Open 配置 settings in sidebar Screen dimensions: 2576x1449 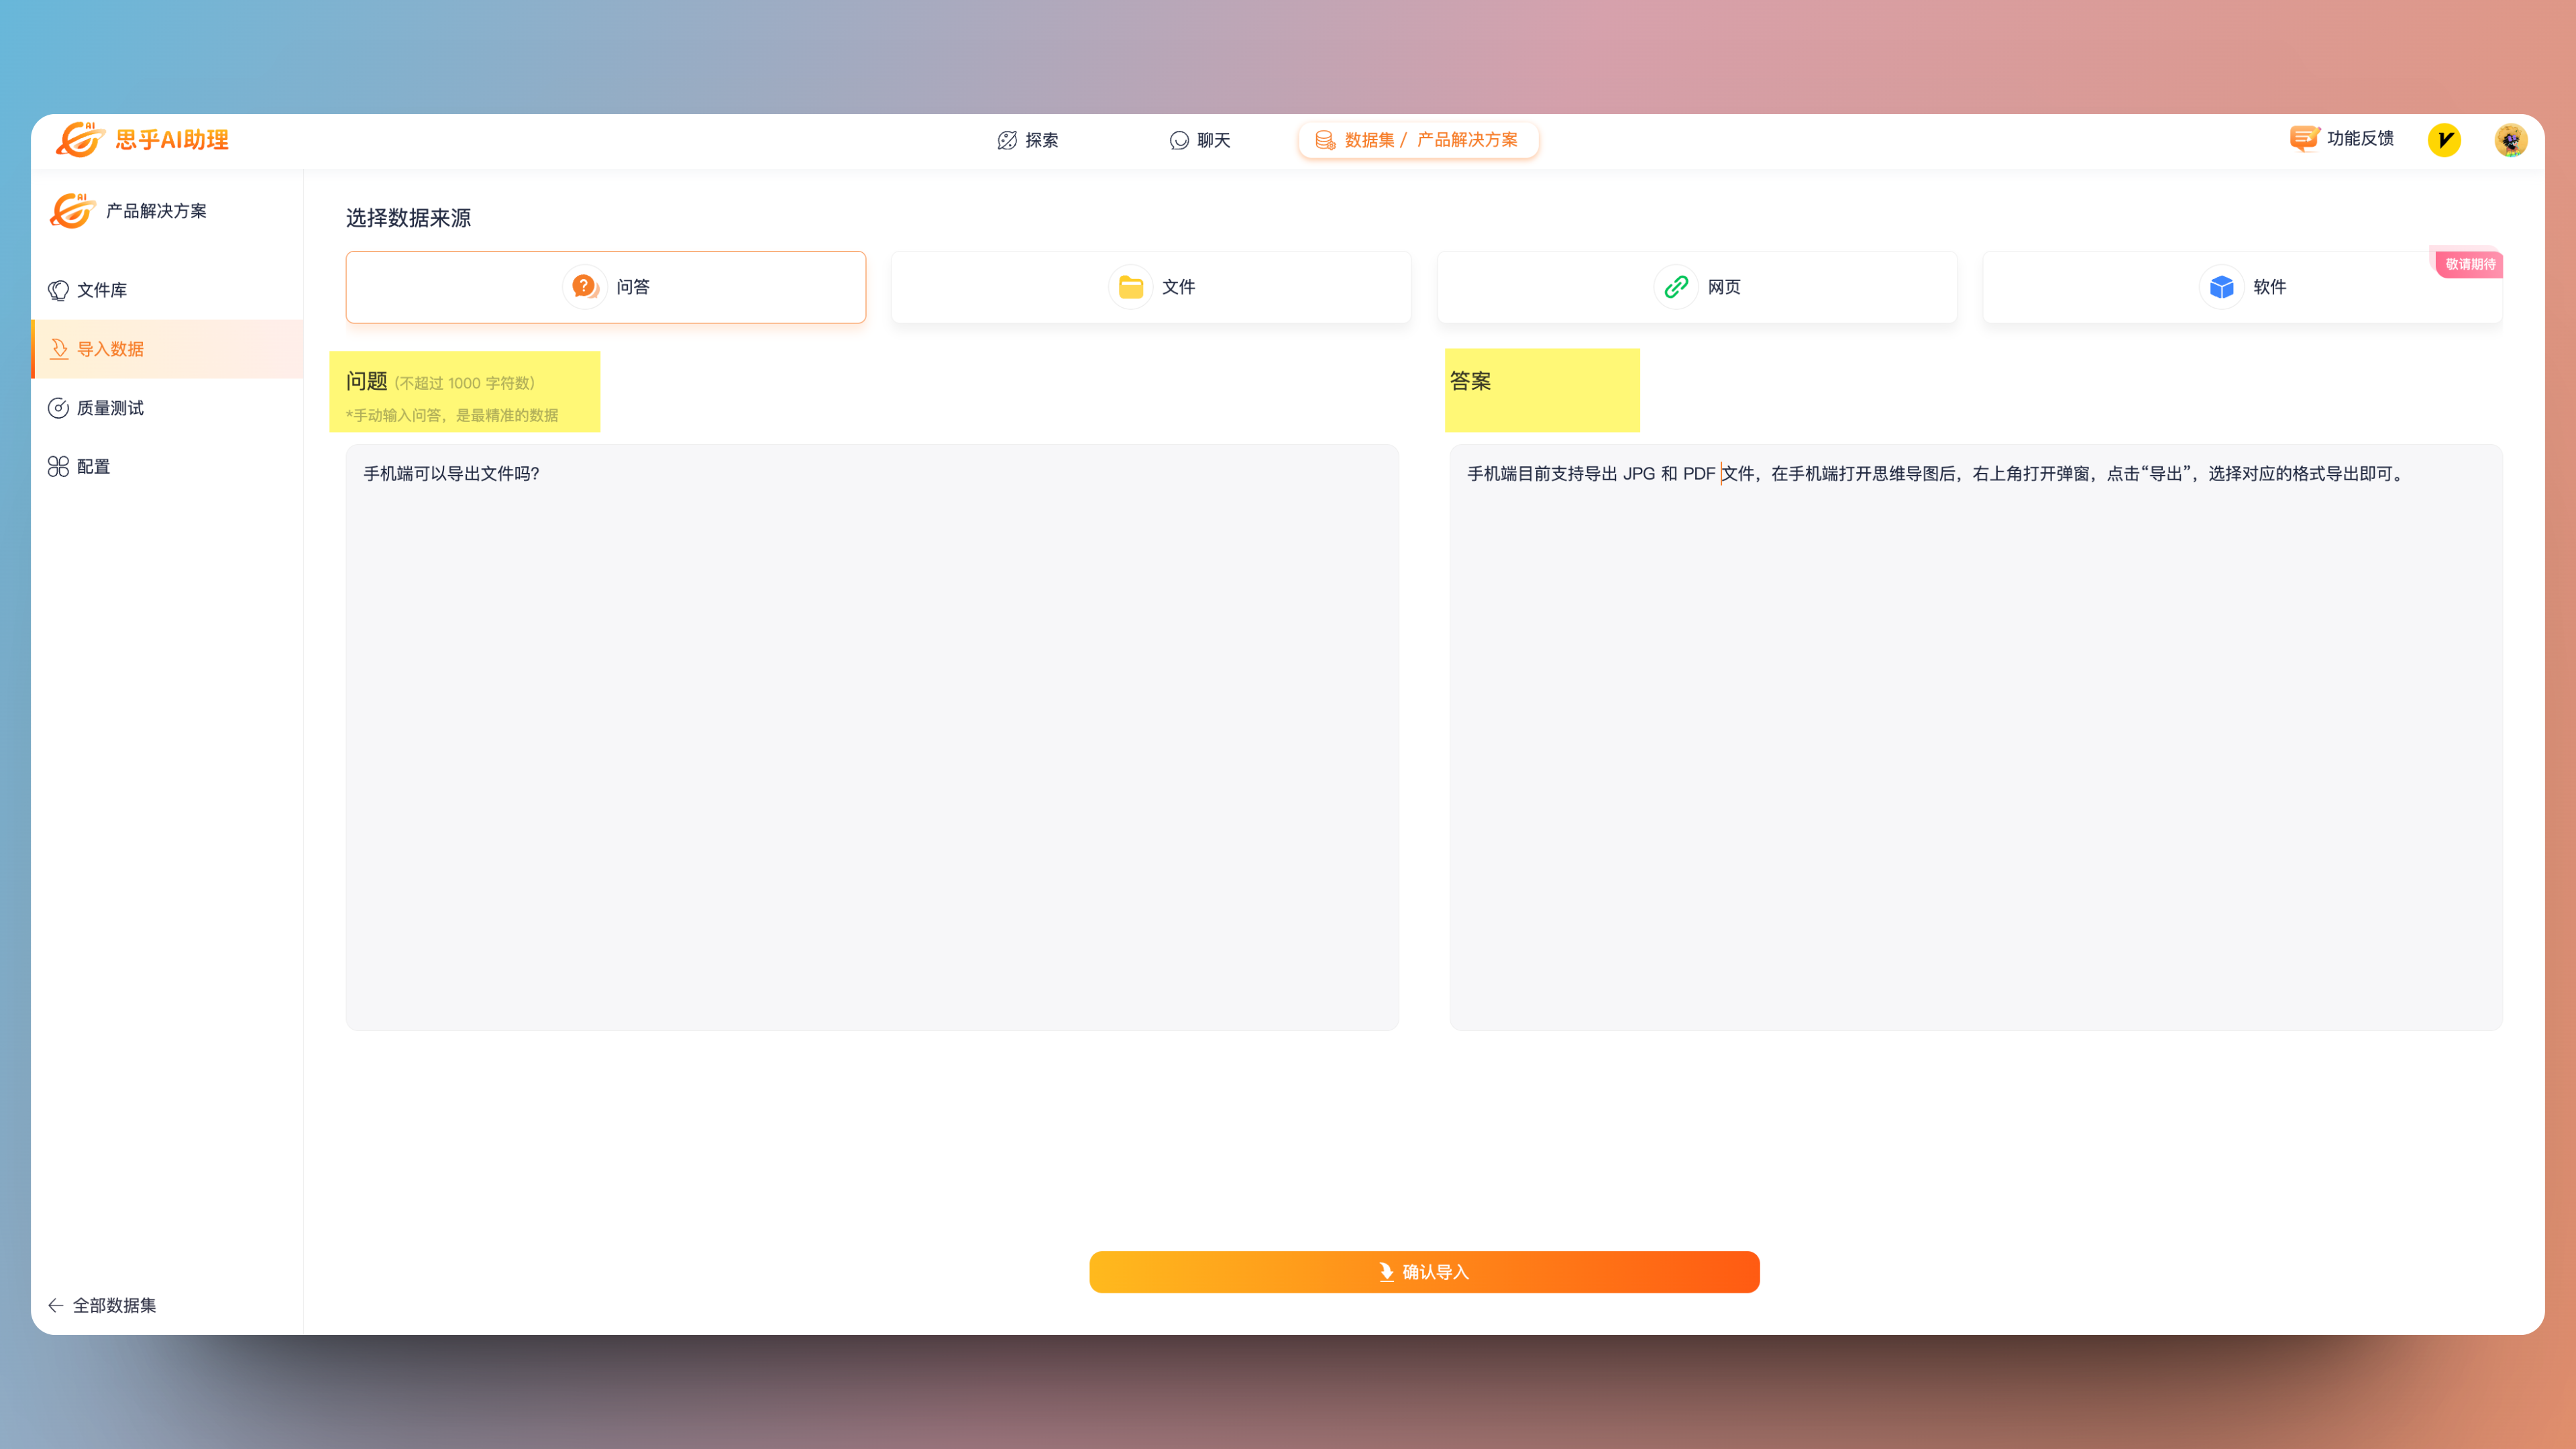coord(93,467)
